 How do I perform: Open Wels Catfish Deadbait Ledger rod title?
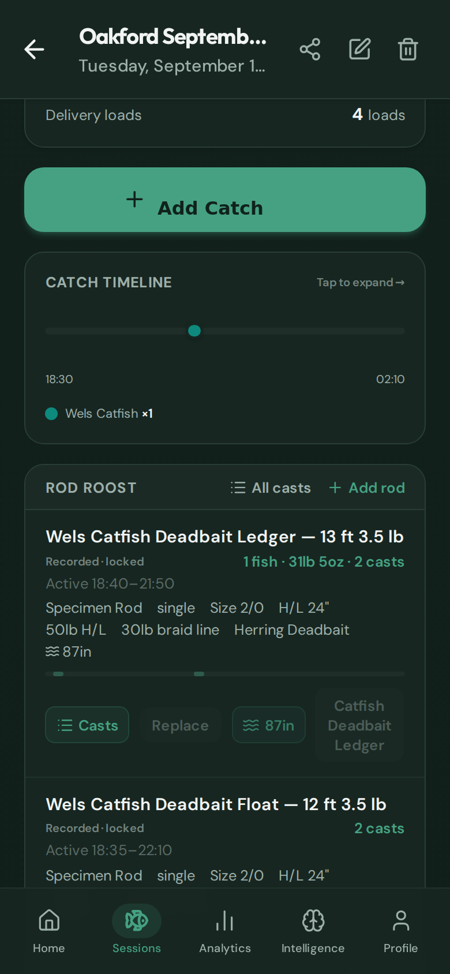(x=224, y=537)
